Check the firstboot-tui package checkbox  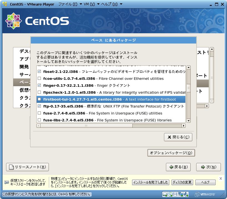(x=39, y=99)
